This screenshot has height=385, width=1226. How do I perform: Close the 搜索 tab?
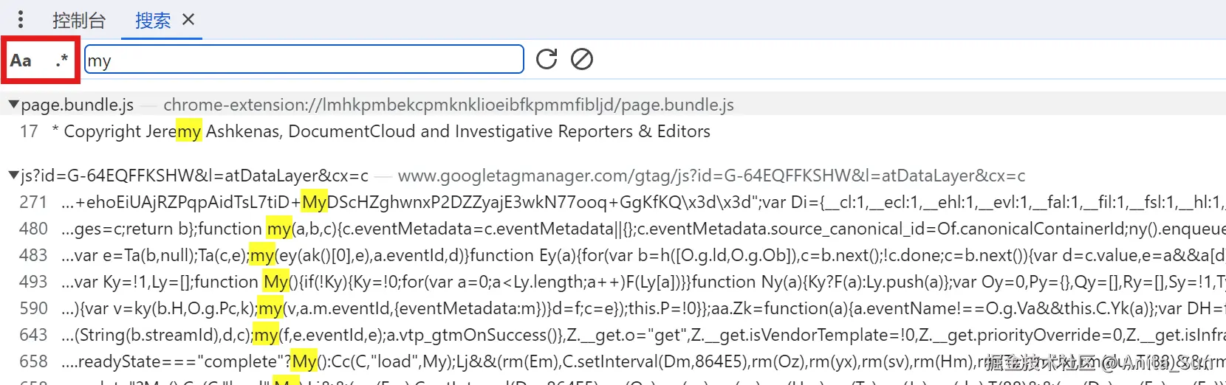pos(188,19)
